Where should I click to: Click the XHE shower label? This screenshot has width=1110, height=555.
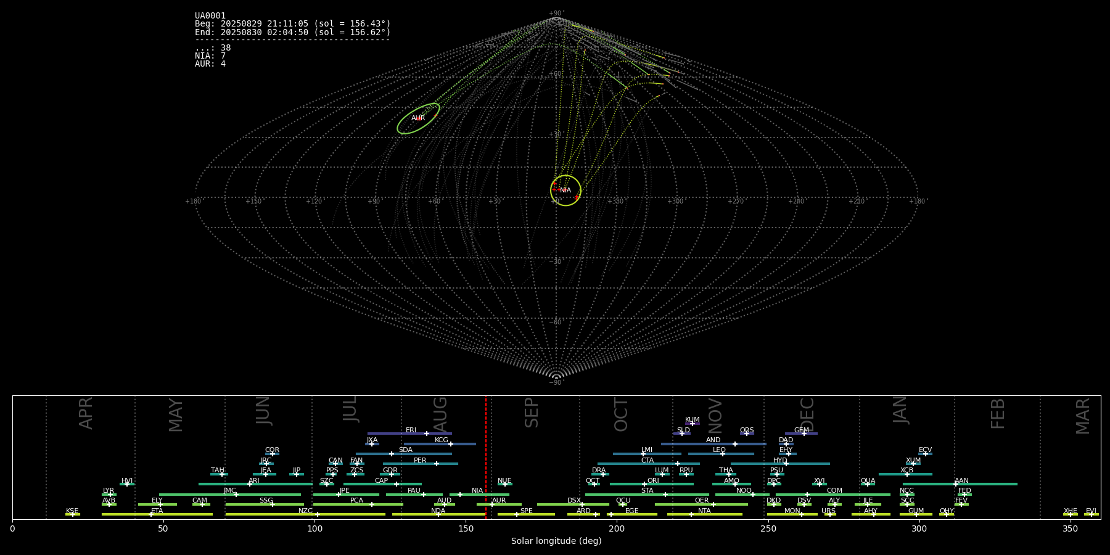pyautogui.click(x=1070, y=511)
